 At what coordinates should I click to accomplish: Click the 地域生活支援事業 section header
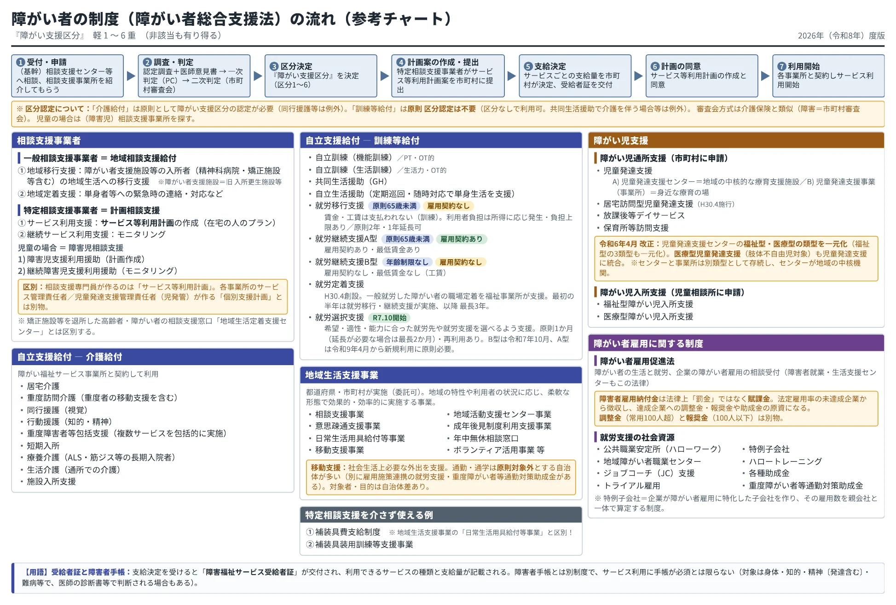click(441, 375)
